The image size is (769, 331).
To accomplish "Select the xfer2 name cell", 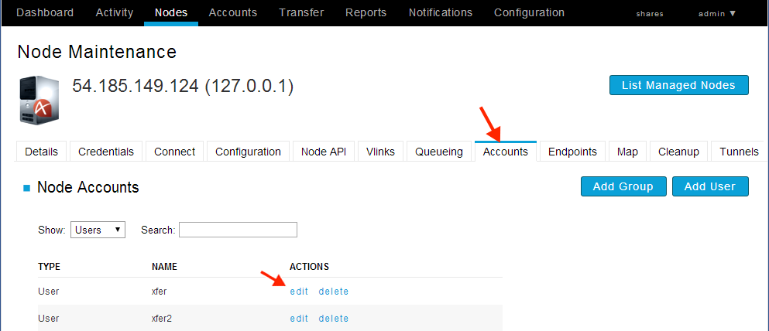I will 162,319.
